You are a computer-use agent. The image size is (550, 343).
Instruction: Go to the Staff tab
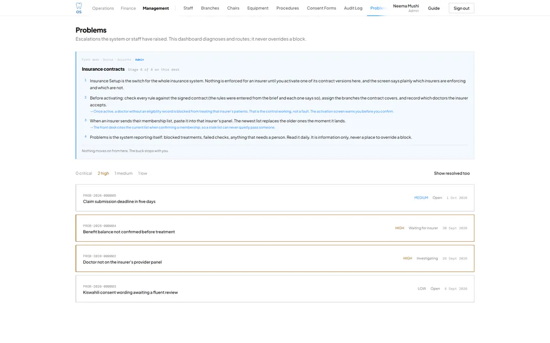click(188, 8)
